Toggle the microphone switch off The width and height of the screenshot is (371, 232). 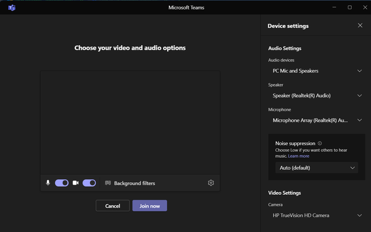(62, 183)
